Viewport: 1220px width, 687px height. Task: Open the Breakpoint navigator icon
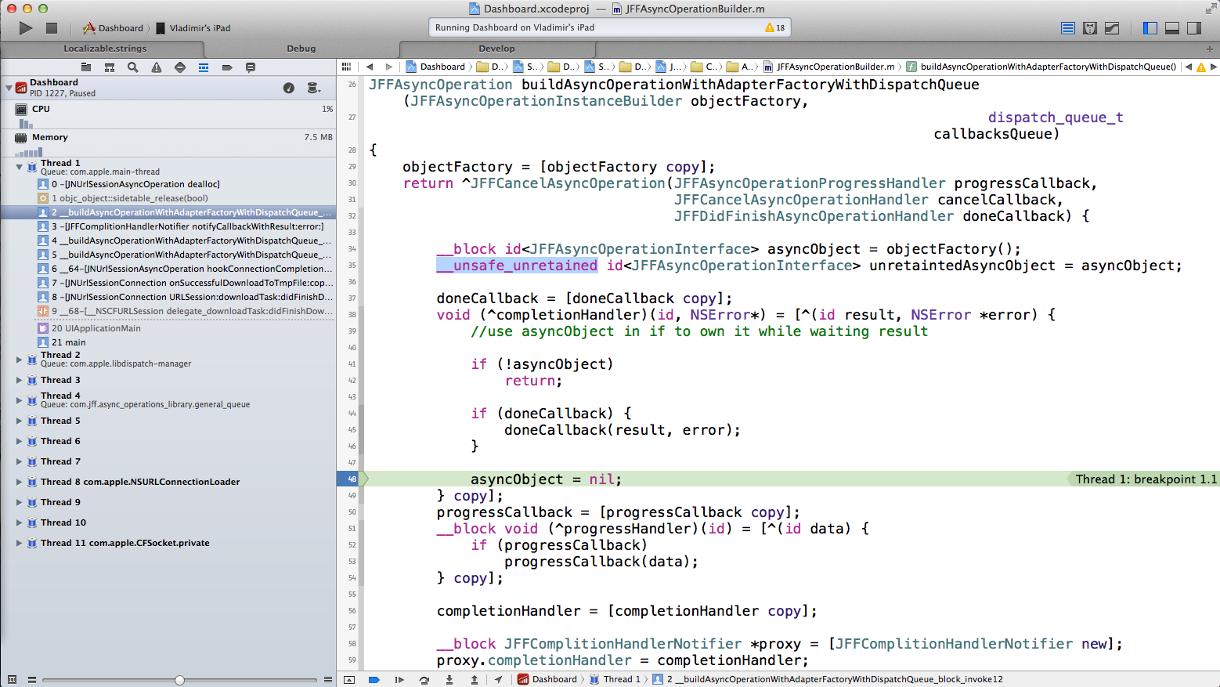point(227,67)
